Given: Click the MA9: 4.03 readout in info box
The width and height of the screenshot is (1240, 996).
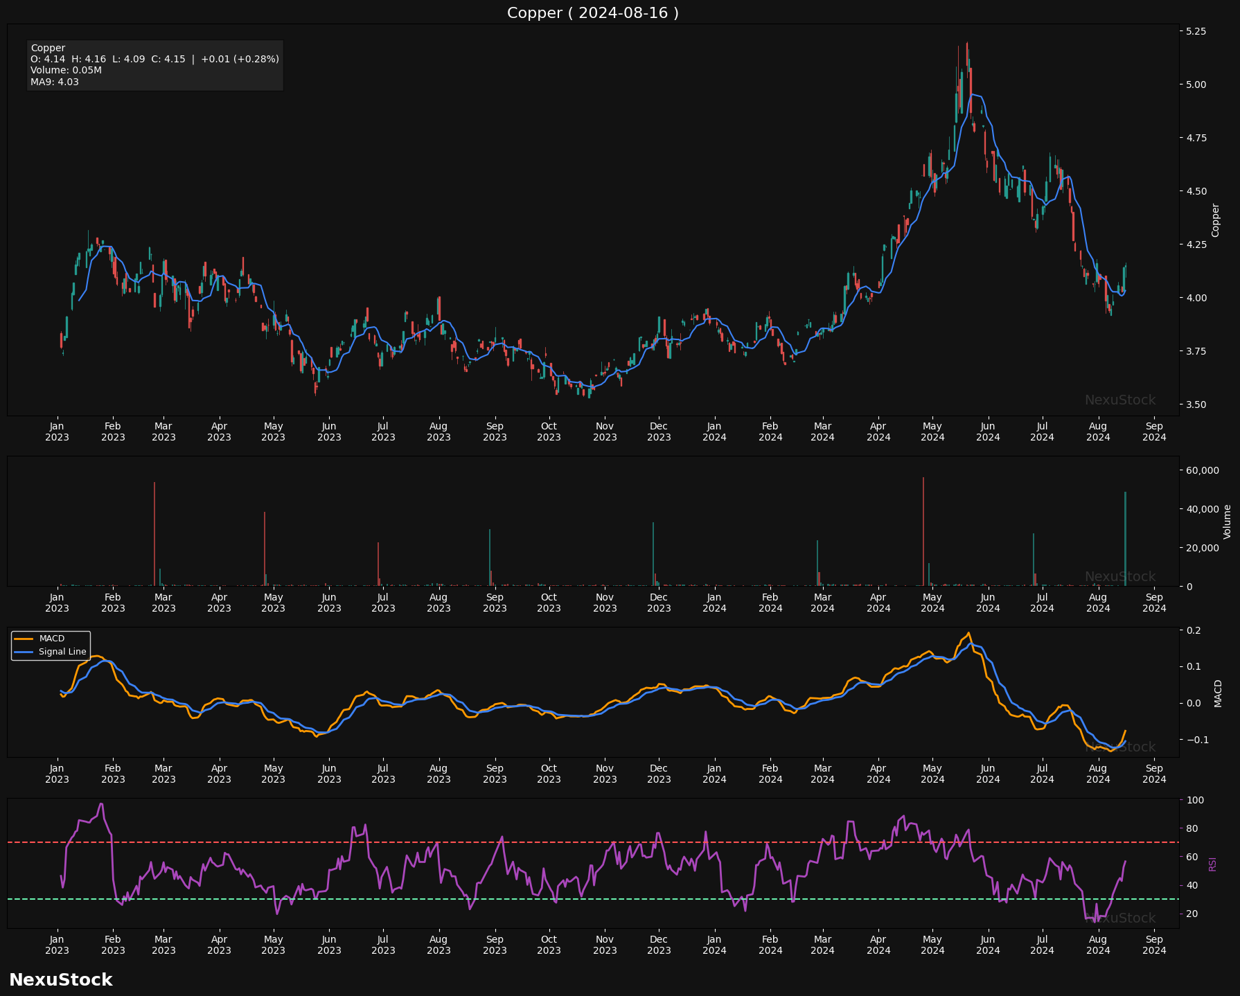Looking at the screenshot, I should click(x=55, y=82).
